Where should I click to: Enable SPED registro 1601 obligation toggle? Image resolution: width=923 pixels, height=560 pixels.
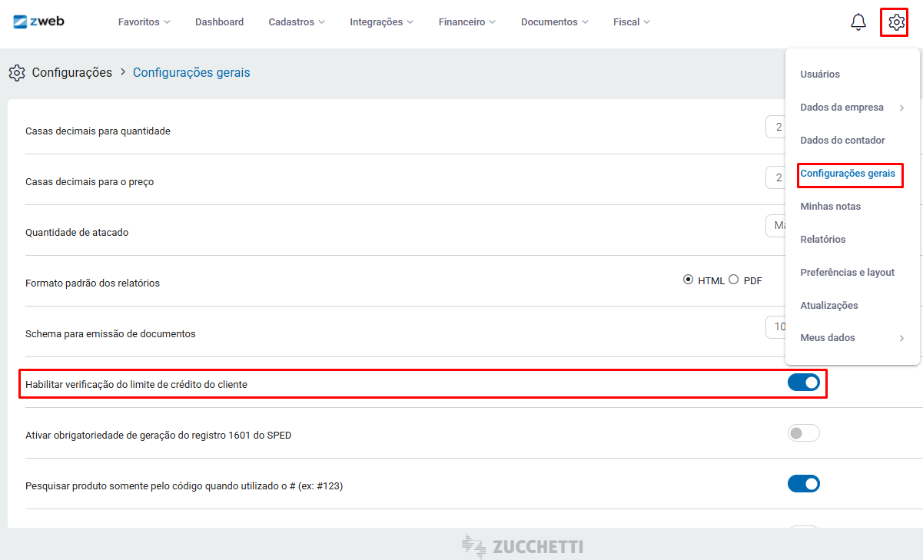pyautogui.click(x=803, y=433)
